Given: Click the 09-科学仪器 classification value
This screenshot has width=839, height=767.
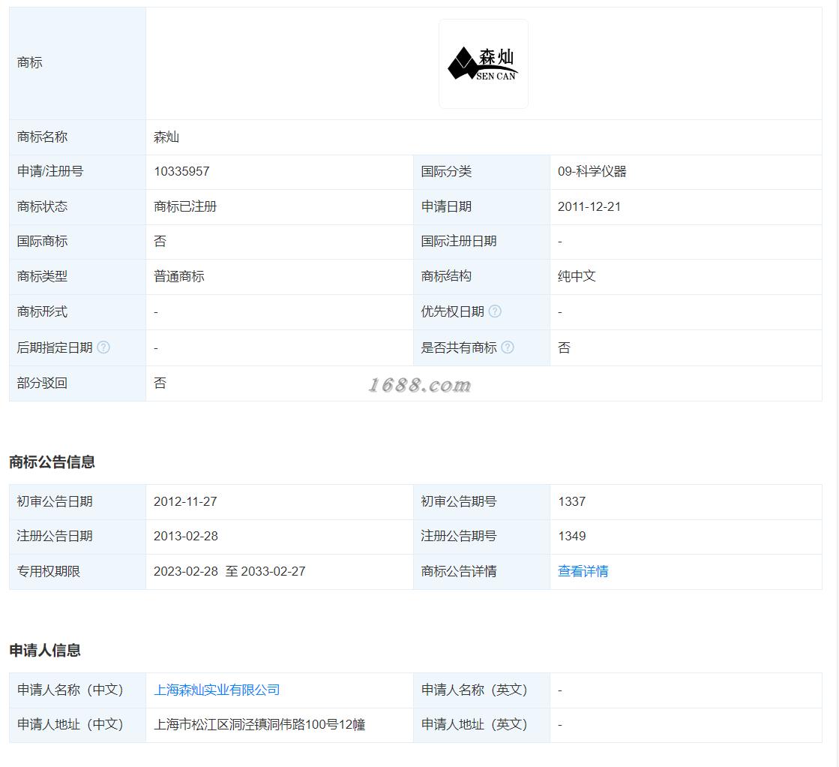Looking at the screenshot, I should click(592, 171).
